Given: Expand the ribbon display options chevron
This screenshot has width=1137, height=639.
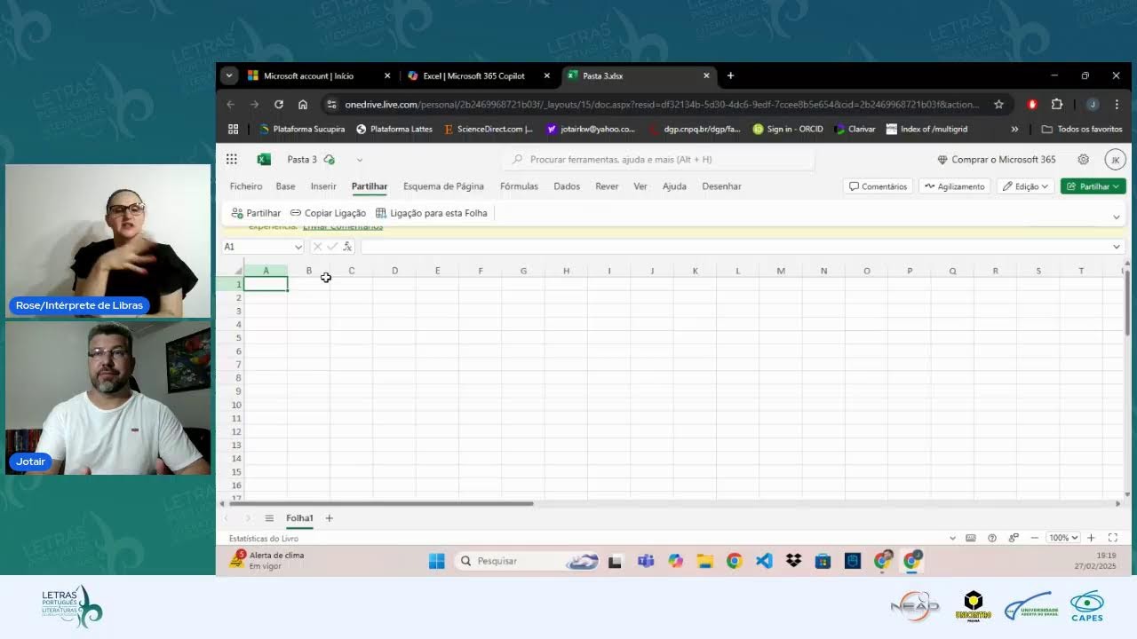Looking at the screenshot, I should (1117, 216).
